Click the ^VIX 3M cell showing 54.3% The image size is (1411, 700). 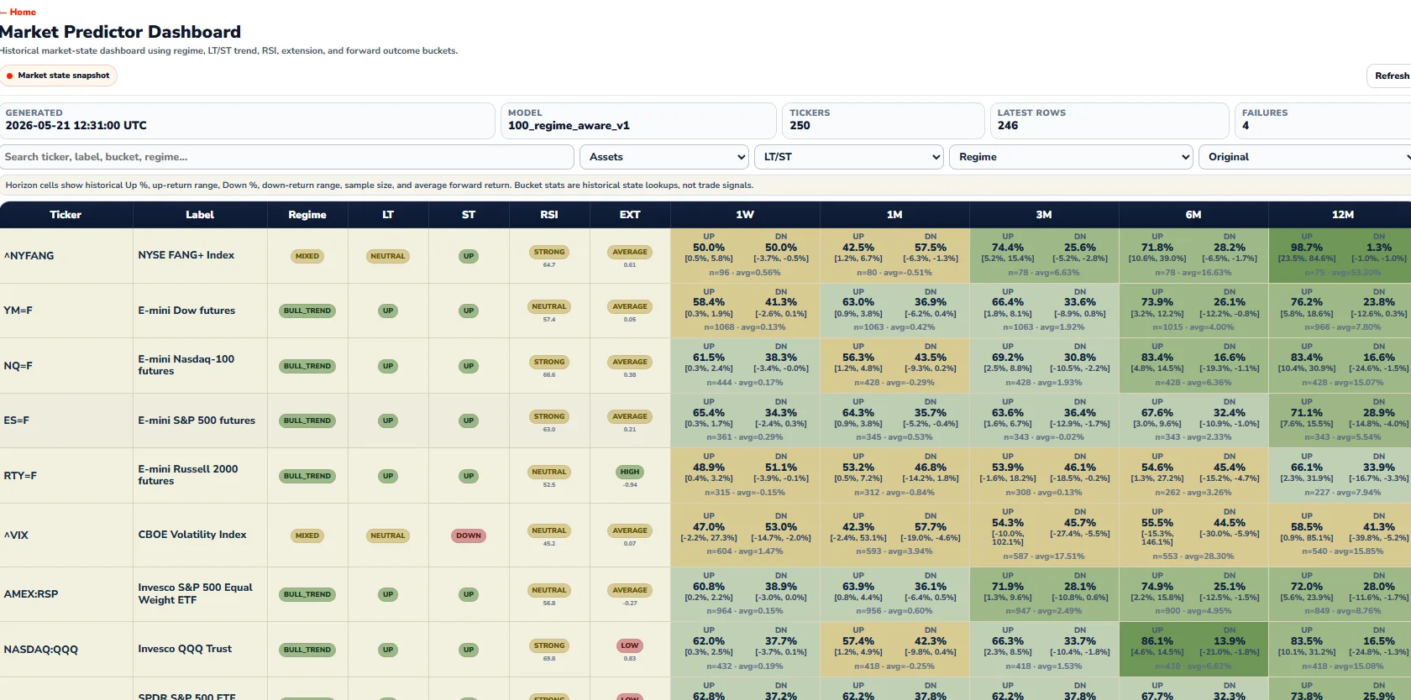click(x=1044, y=535)
